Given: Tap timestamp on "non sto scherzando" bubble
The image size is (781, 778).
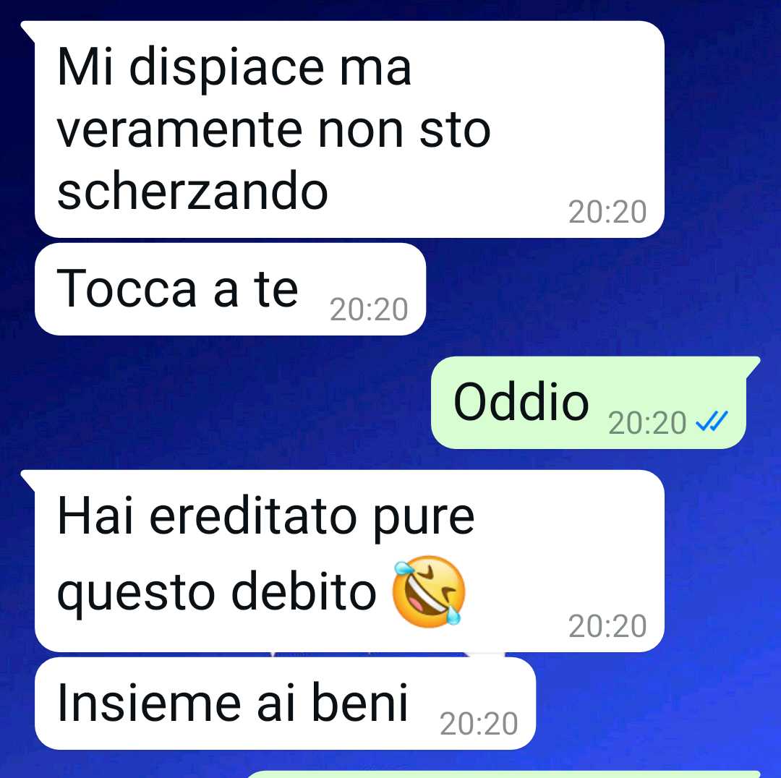Looking at the screenshot, I should 607,212.
